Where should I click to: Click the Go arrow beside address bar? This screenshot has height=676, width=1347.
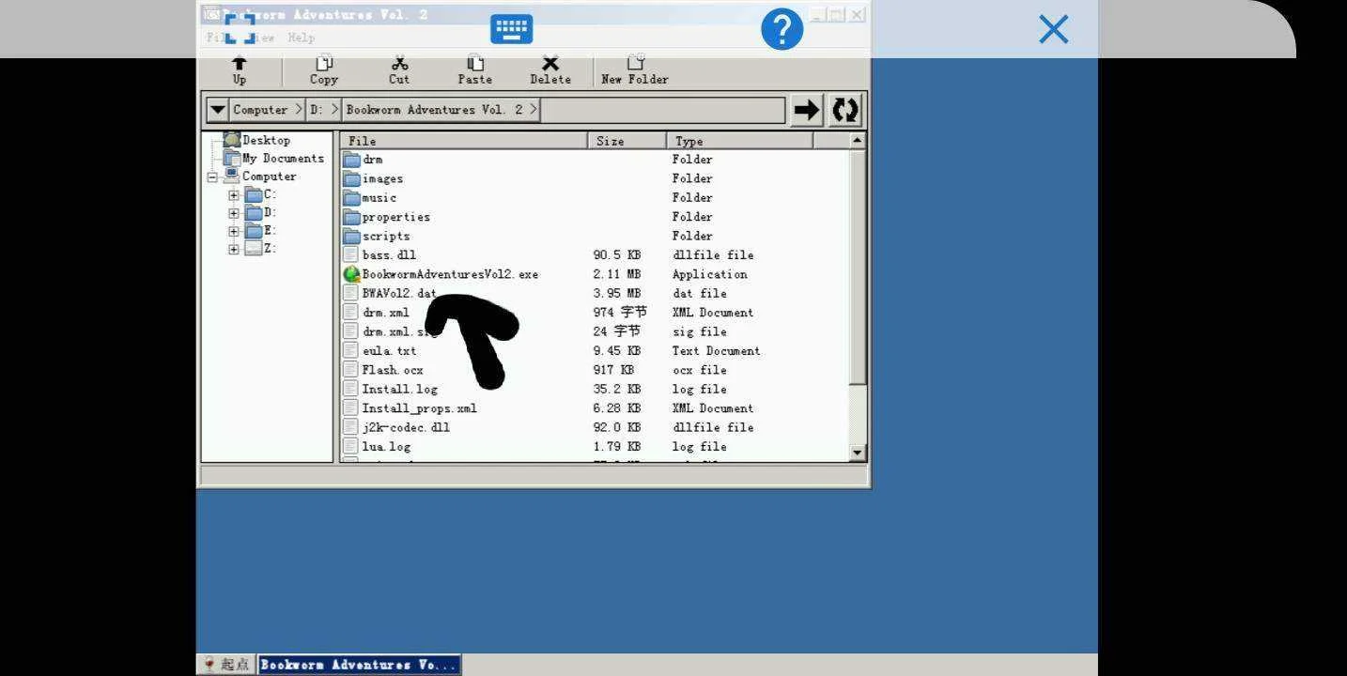806,110
